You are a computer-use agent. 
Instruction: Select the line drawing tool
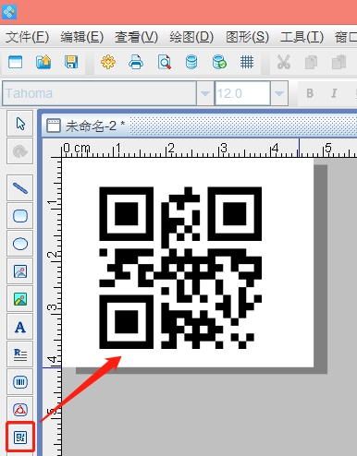[20, 188]
